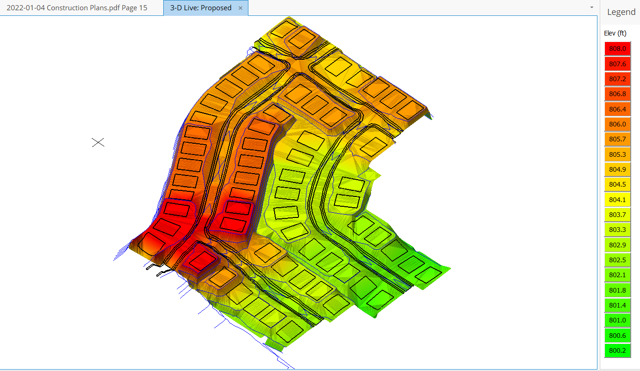Select the 3-D Live: Proposed tab
The image size is (640, 371).
(201, 8)
